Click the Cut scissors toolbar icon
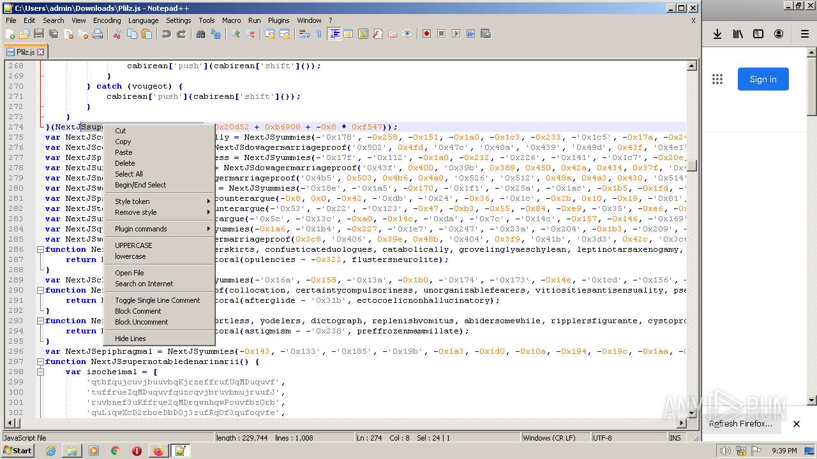This screenshot has width=817, height=459. [117, 34]
